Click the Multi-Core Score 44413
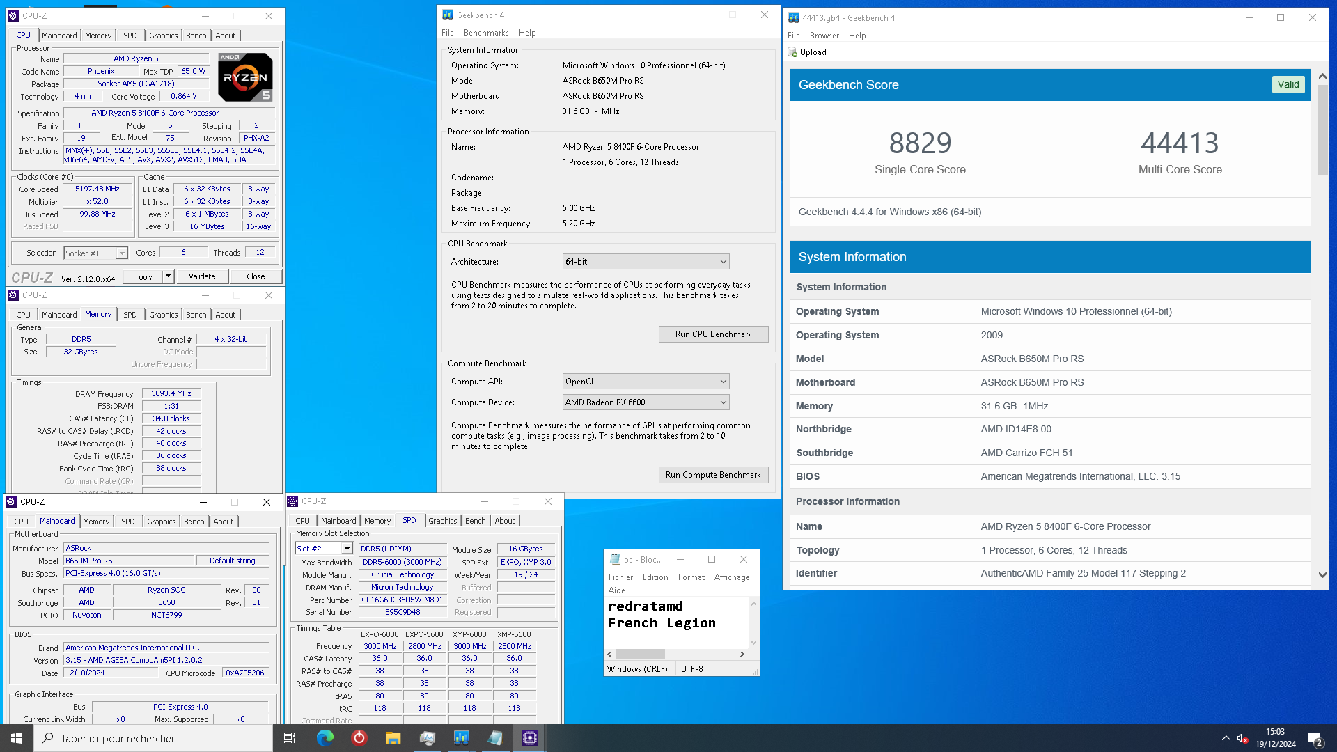Screen dimensions: 1337x752 pos(1180,143)
